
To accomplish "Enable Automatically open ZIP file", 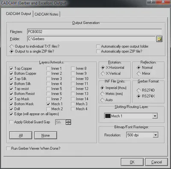I will (119, 51).
